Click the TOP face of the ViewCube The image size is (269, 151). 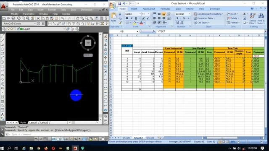click(x=88, y=43)
